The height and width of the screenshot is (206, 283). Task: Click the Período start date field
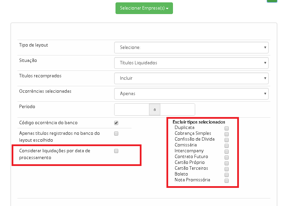[x=132, y=110]
